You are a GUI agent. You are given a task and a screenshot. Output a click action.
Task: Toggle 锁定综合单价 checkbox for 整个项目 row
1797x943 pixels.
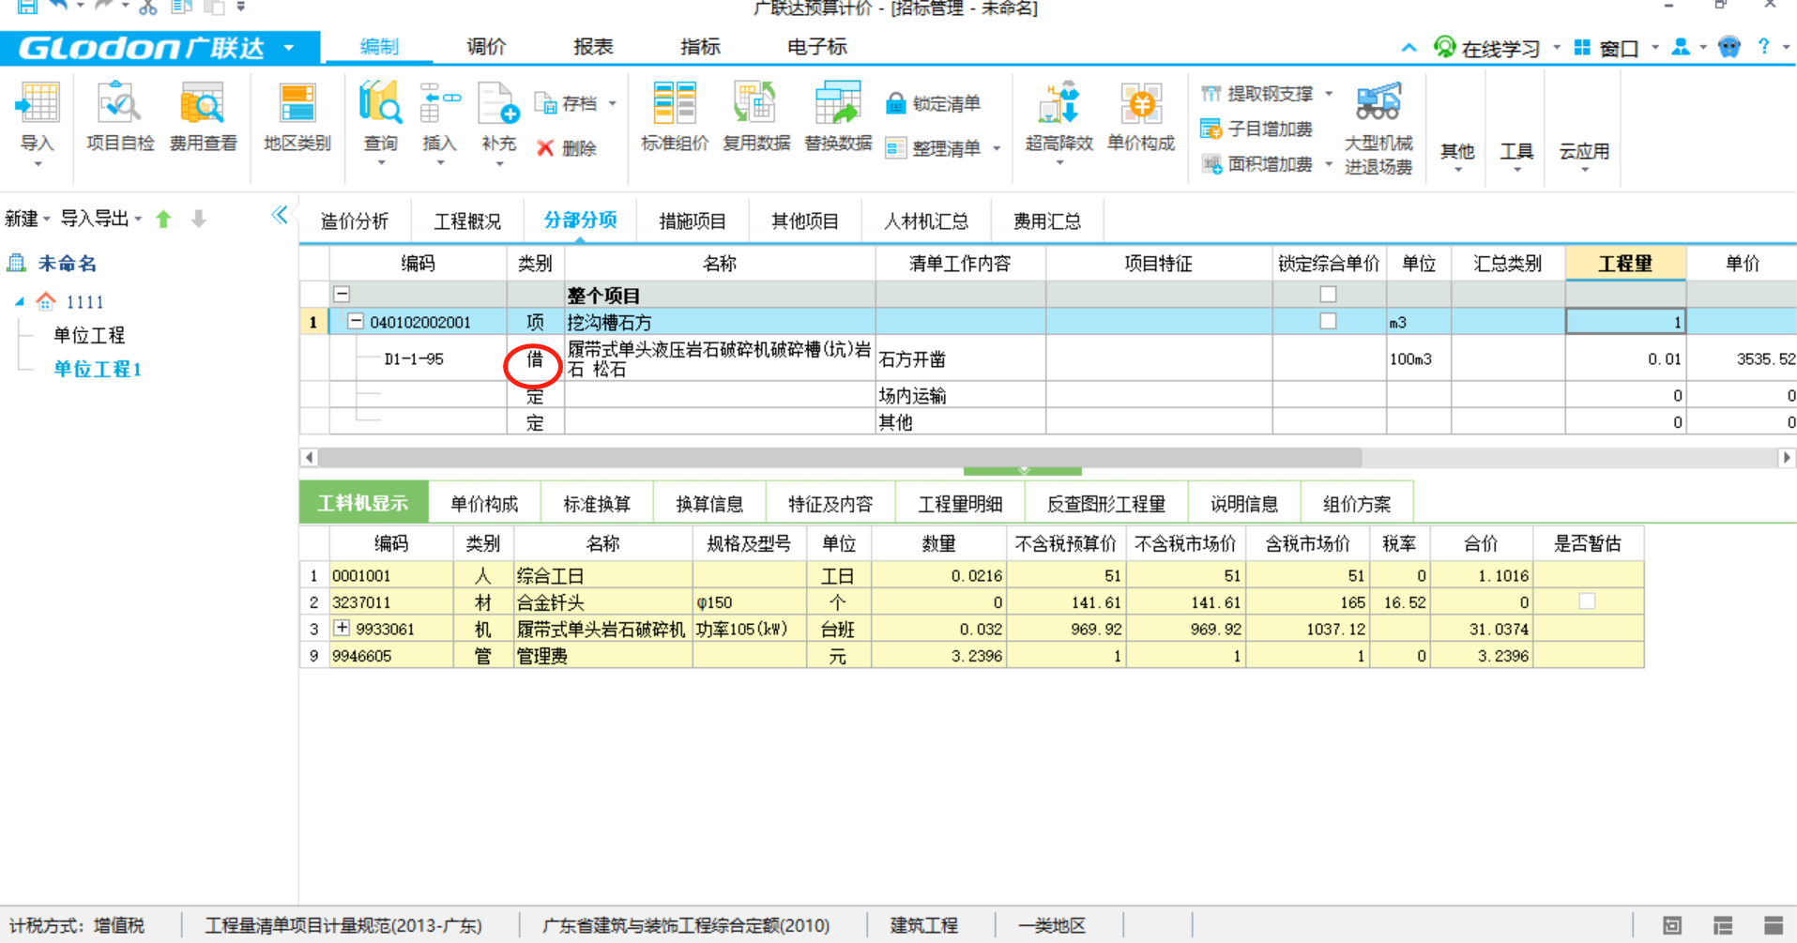[1328, 295]
